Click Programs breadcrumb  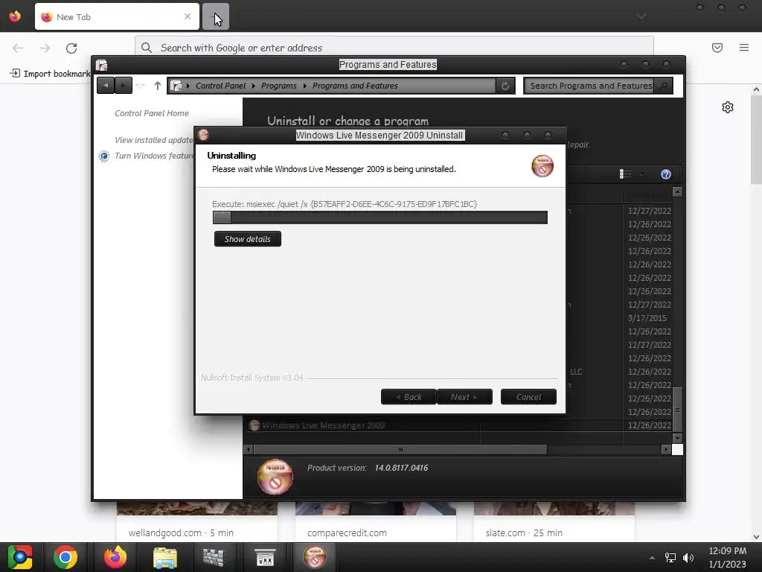(x=278, y=86)
